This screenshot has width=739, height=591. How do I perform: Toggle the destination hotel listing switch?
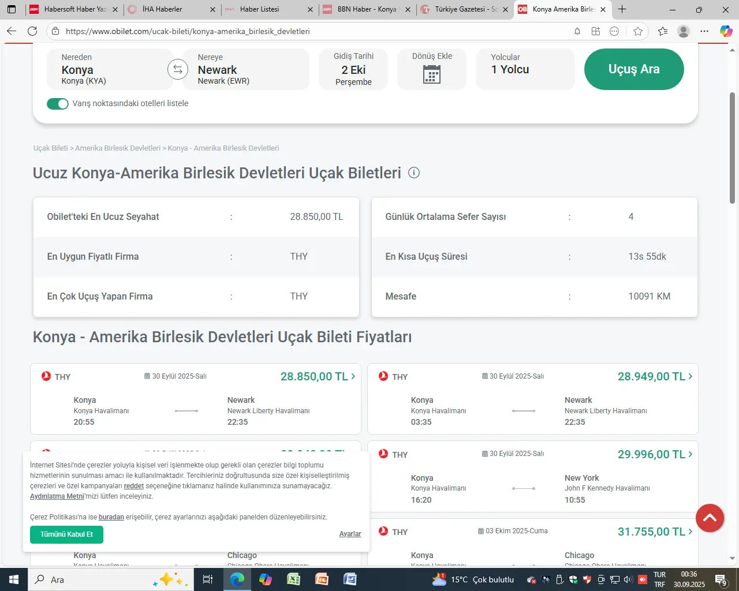tap(58, 104)
